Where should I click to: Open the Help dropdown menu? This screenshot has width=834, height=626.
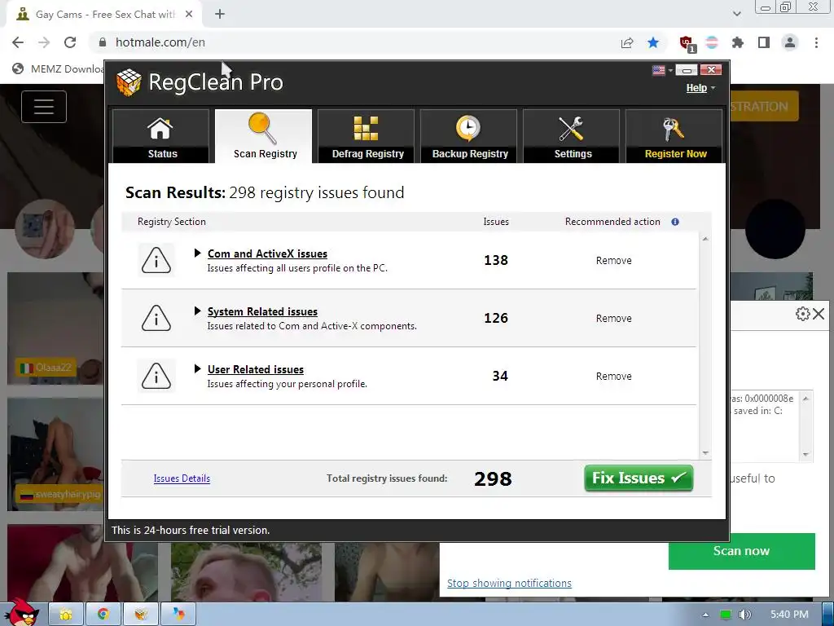(x=700, y=88)
